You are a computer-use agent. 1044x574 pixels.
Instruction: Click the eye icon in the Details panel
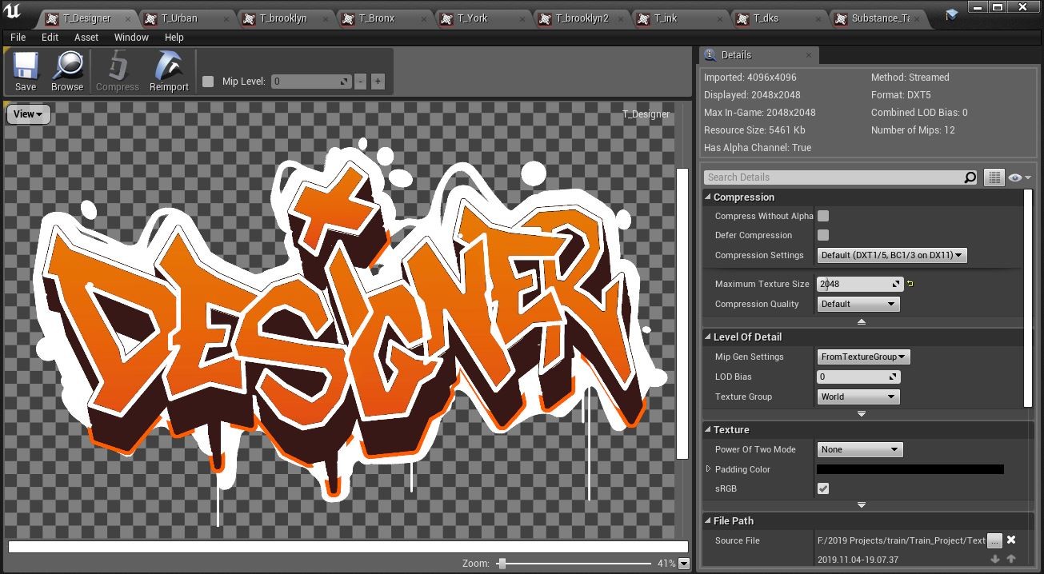pos(1014,177)
